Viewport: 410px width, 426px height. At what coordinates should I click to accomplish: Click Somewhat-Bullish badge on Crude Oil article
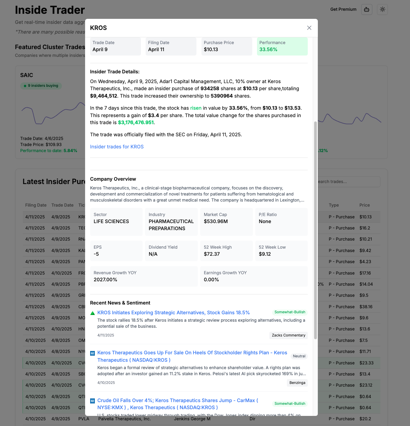tap(290, 403)
